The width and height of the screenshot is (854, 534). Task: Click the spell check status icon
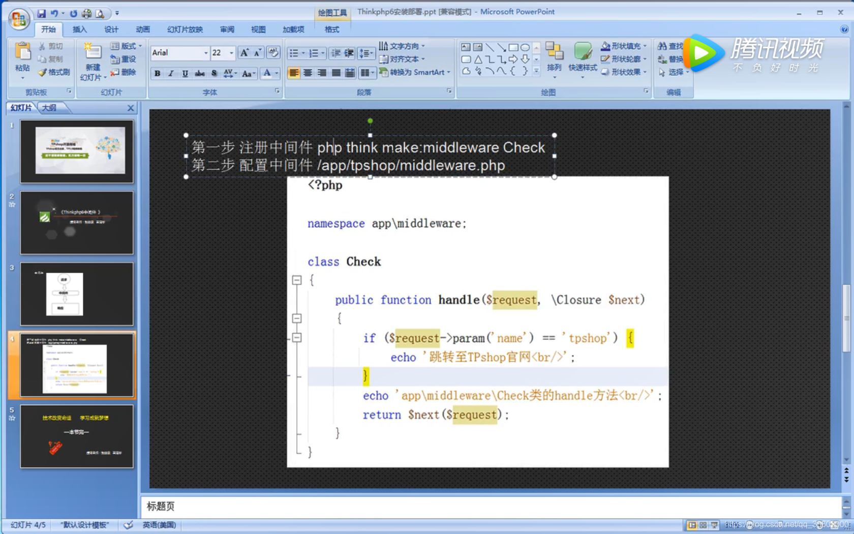(129, 525)
